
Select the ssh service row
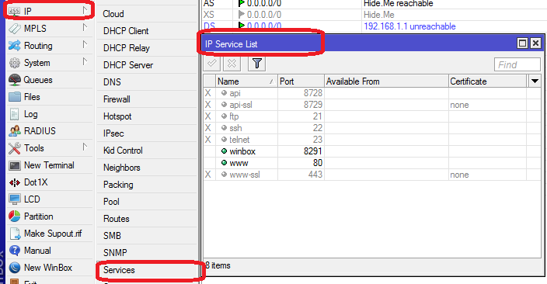coord(372,128)
